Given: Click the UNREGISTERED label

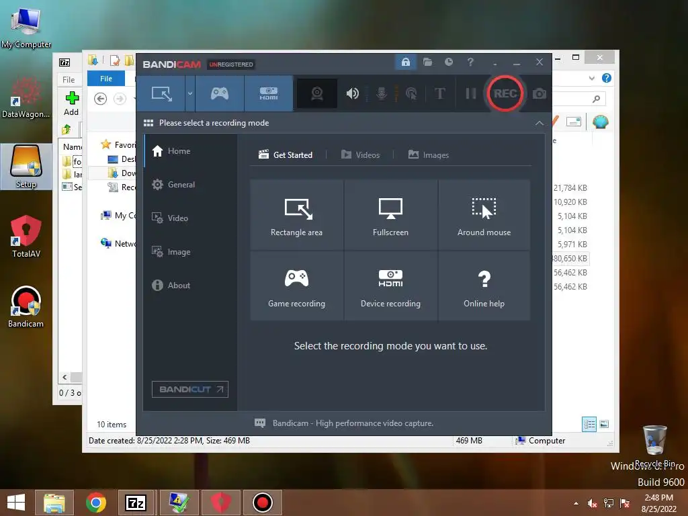Looking at the screenshot, I should pyautogui.click(x=231, y=64).
